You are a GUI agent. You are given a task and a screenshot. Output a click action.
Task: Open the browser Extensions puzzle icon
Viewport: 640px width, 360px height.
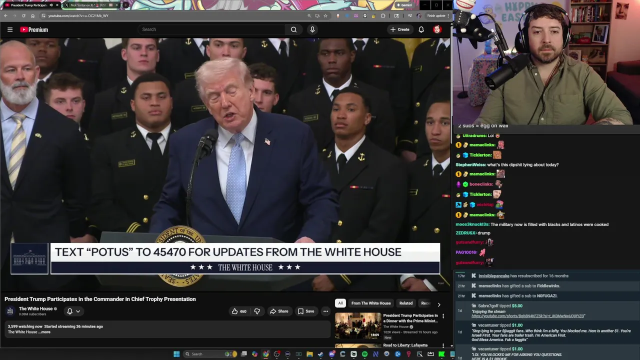click(383, 15)
